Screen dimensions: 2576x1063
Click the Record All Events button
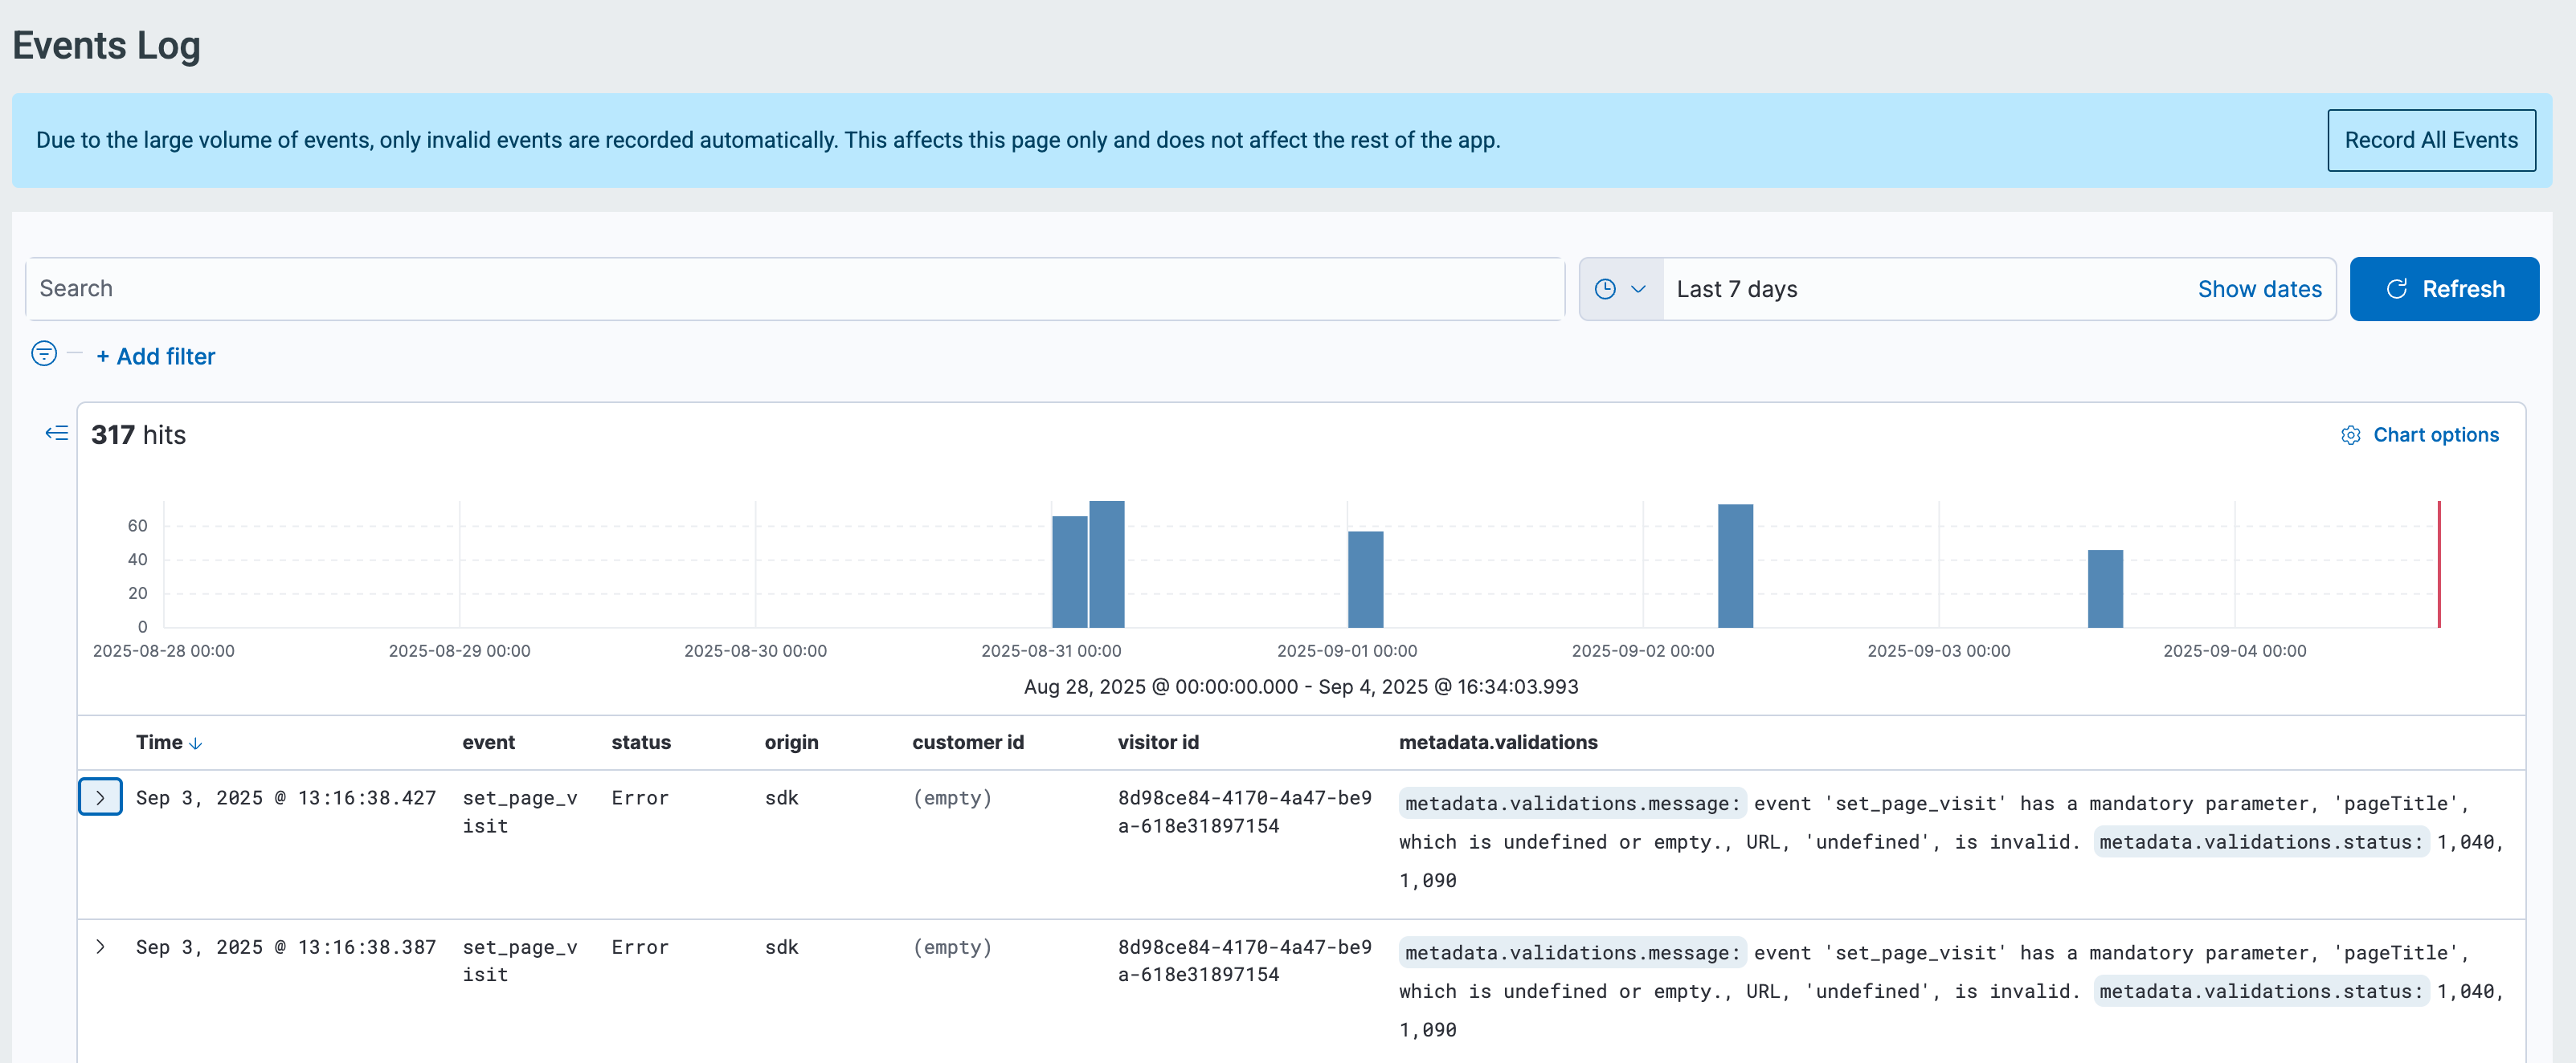(x=2431, y=140)
